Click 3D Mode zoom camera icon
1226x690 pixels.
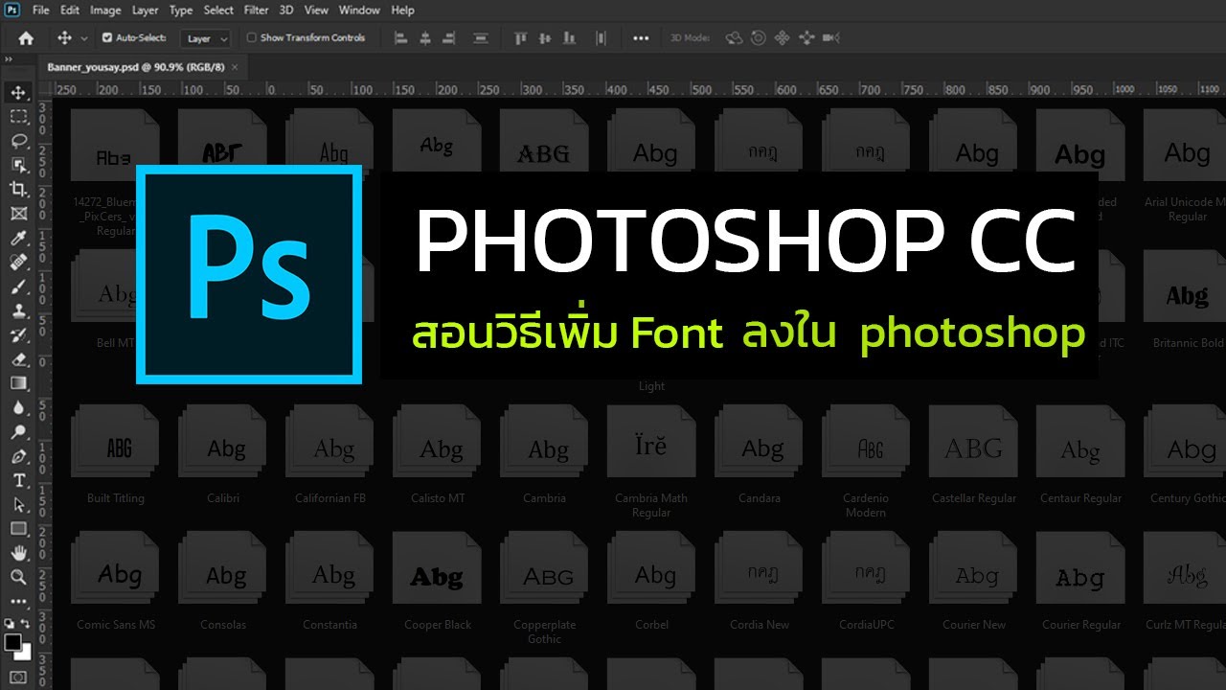click(x=830, y=38)
